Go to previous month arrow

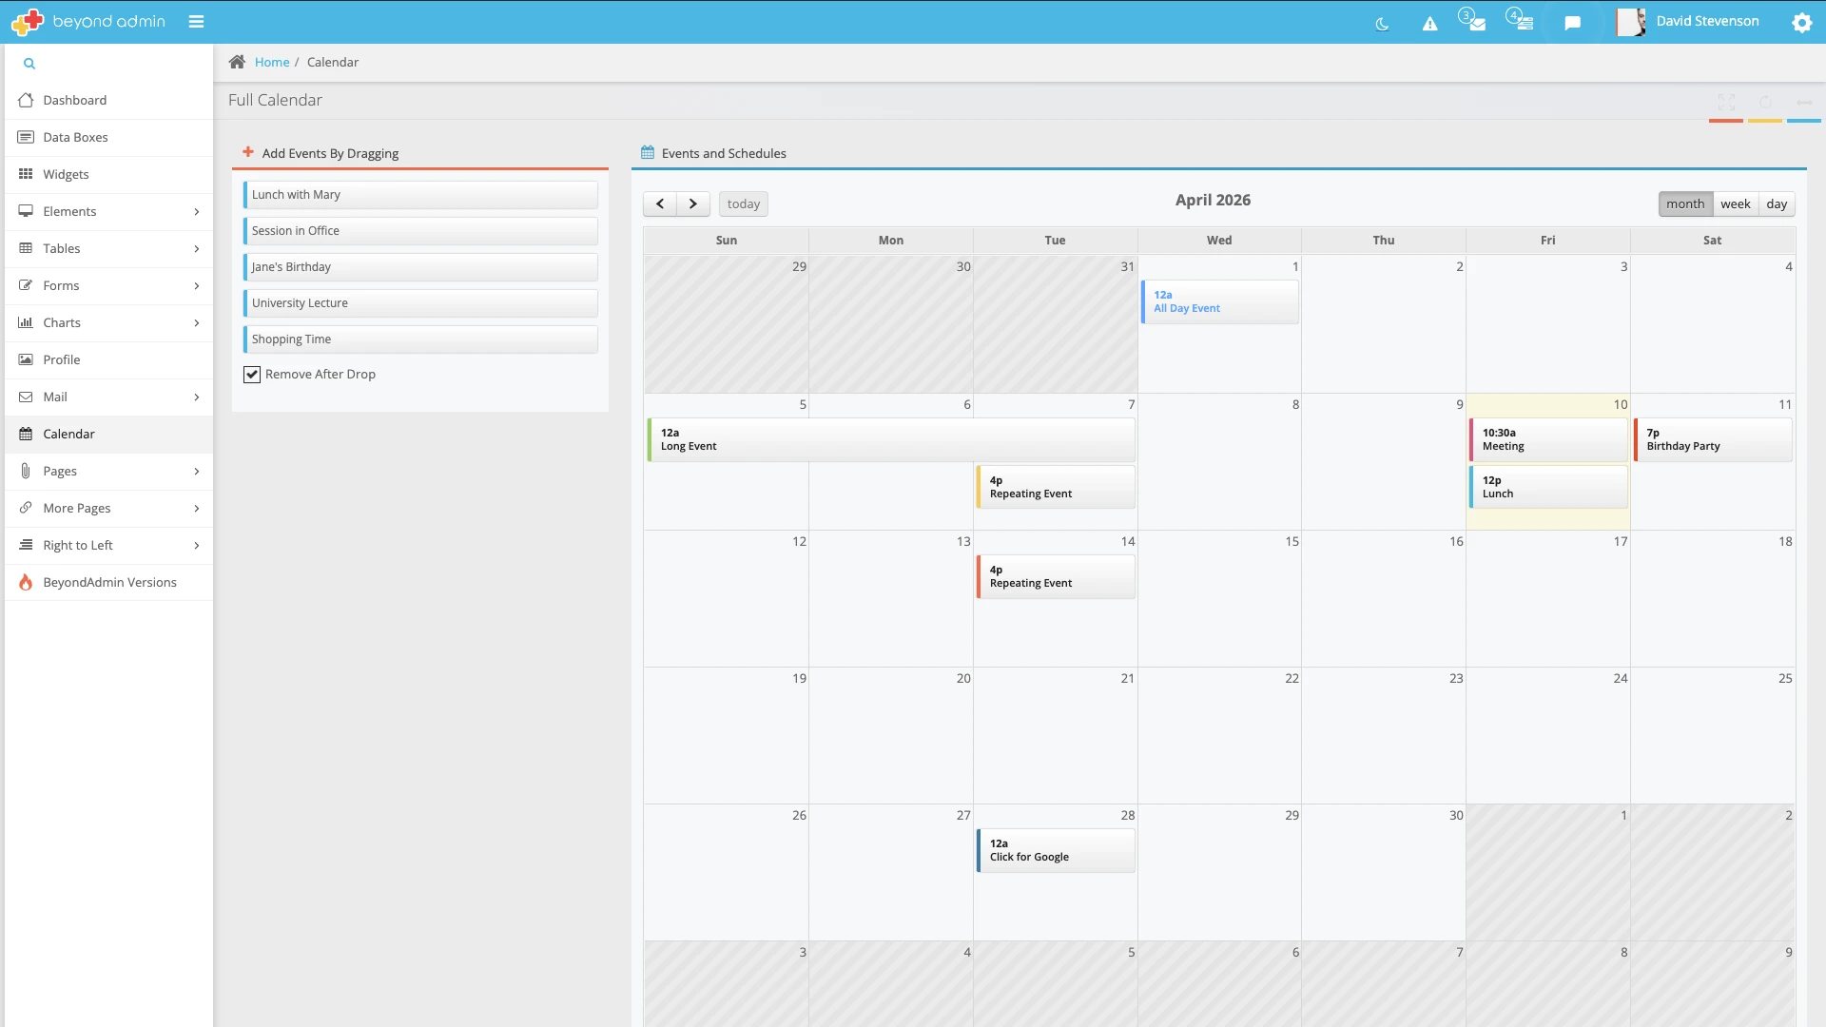[660, 203]
